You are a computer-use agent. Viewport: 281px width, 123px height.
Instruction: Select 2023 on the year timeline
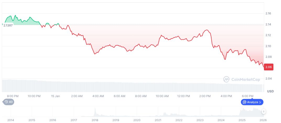pyautogui.click(x=200, y=120)
